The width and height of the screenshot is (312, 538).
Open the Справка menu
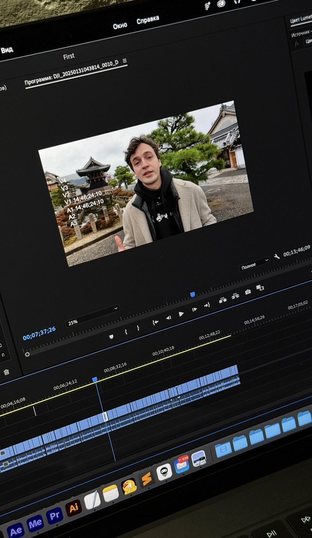click(x=147, y=20)
